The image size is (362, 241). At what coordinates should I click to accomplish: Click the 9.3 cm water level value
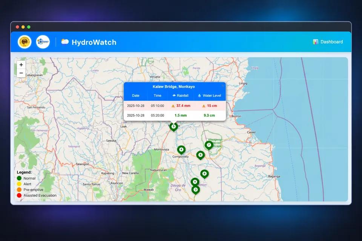click(x=209, y=115)
